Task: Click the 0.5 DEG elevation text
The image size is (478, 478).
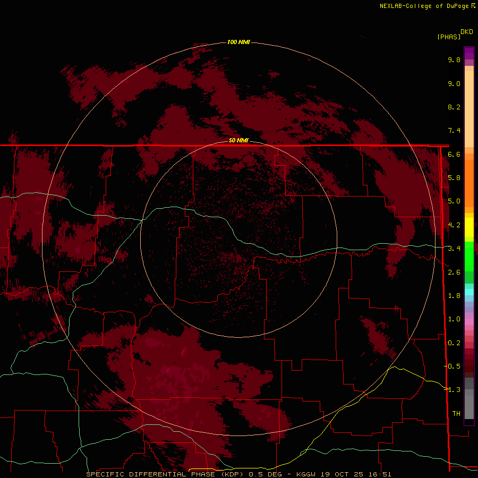Action: point(265,474)
